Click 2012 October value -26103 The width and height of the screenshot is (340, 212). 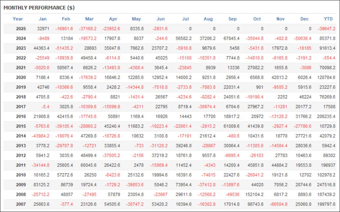(256, 155)
